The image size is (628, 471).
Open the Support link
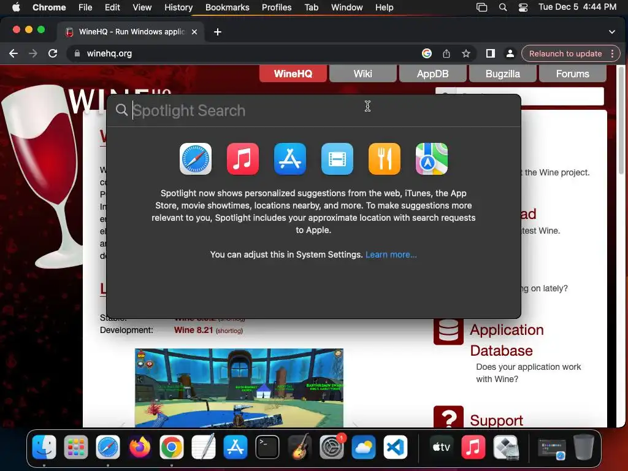tap(496, 420)
